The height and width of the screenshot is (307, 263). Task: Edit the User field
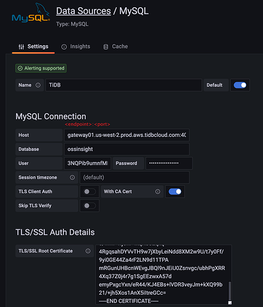tap(87, 163)
